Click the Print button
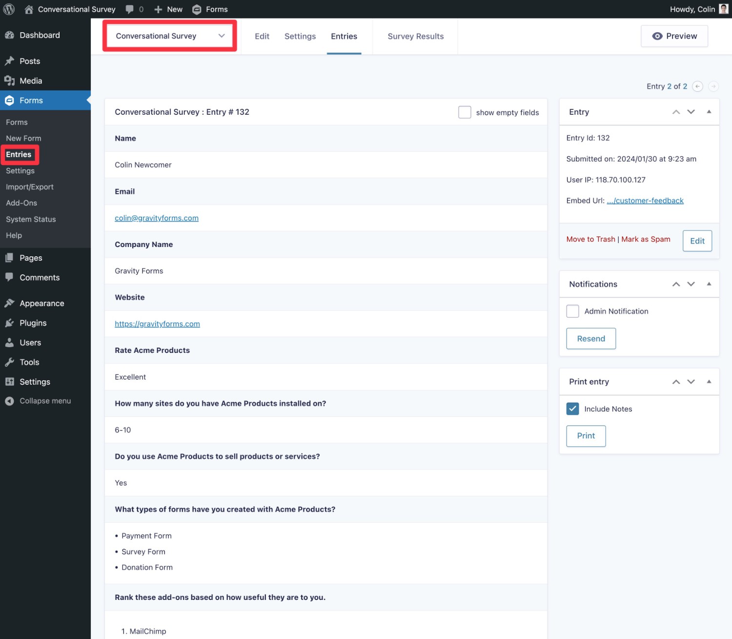 586,436
